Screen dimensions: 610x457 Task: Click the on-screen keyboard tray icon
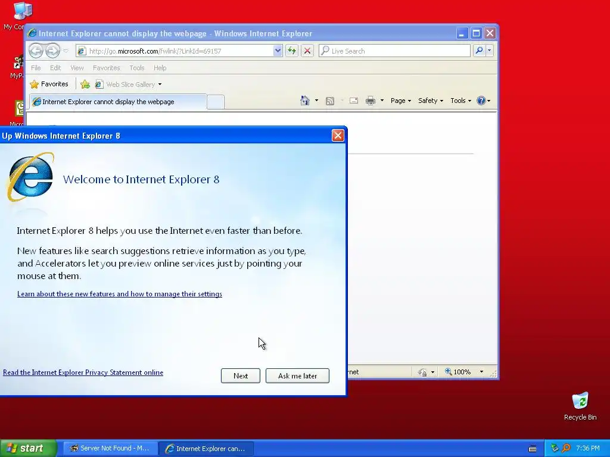(533, 449)
